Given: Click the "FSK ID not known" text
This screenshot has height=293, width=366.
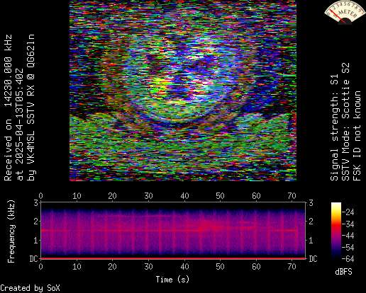Looking at the screenshot, I should [x=357, y=136].
